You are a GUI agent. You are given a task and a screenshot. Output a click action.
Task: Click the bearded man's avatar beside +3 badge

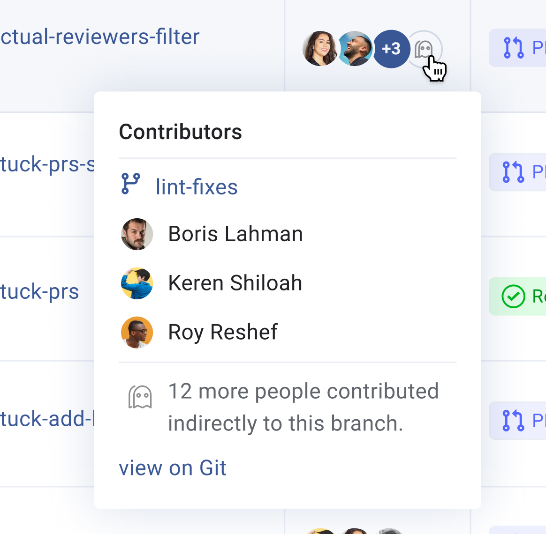pos(356,49)
